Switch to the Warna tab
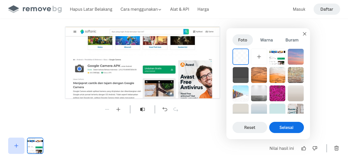 pos(266,40)
